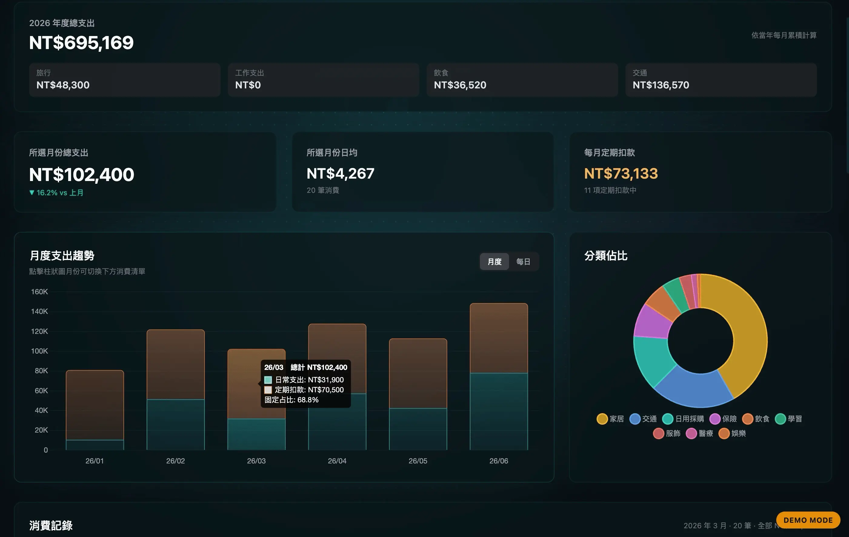The image size is (849, 537).
Task: Open the 旅行 NT$48,300 category card
Action: pos(125,80)
